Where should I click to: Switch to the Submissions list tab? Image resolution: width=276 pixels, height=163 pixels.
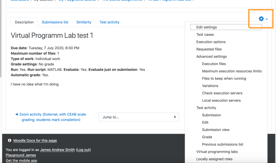(x=55, y=22)
